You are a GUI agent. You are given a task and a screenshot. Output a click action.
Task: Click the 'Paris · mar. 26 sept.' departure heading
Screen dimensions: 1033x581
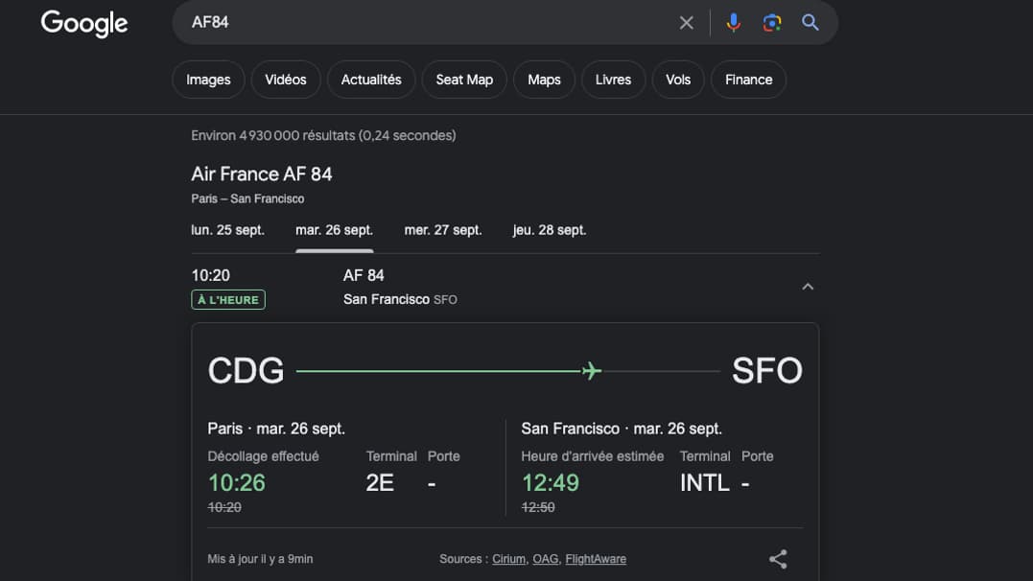pos(276,429)
